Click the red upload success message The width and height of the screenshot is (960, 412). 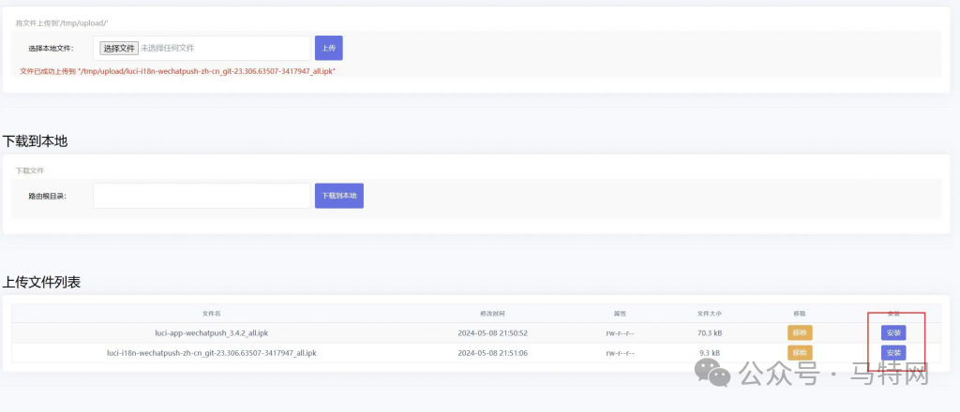pyautogui.click(x=178, y=71)
